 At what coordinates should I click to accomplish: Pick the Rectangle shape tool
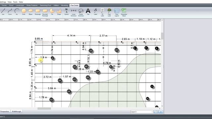(37, 12)
